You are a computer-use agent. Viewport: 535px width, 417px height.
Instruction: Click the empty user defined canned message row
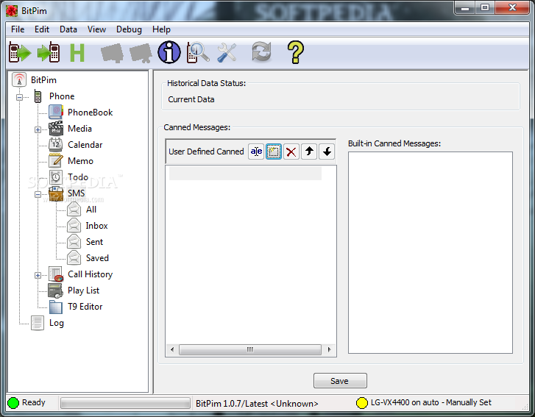245,174
